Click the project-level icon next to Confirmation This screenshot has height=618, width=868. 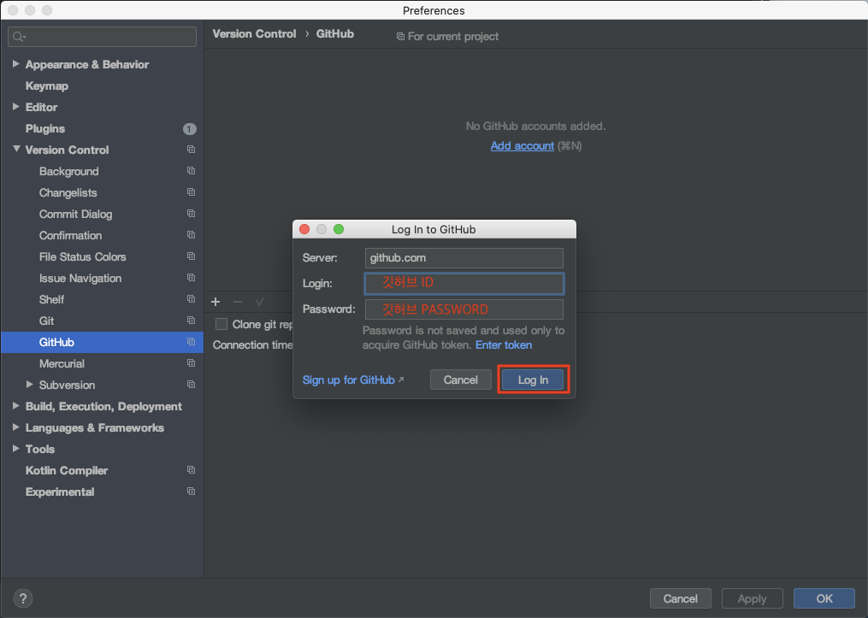(x=191, y=235)
